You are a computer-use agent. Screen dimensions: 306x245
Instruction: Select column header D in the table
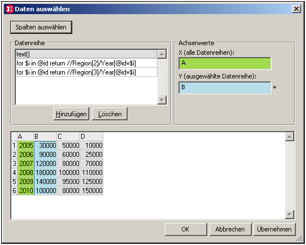coord(91,137)
